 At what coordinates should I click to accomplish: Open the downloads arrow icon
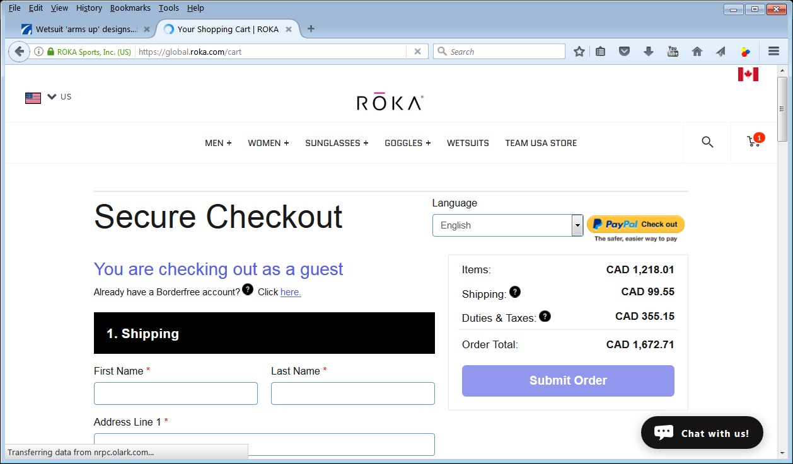[x=649, y=52]
